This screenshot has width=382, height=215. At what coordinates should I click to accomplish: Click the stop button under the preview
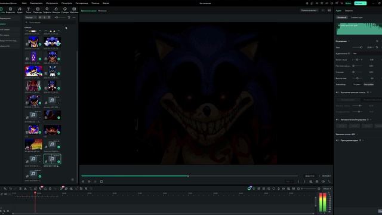point(101,182)
